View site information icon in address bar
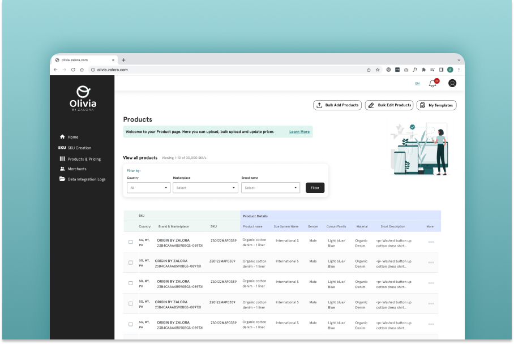This screenshot has height=344, width=514. pos(93,70)
